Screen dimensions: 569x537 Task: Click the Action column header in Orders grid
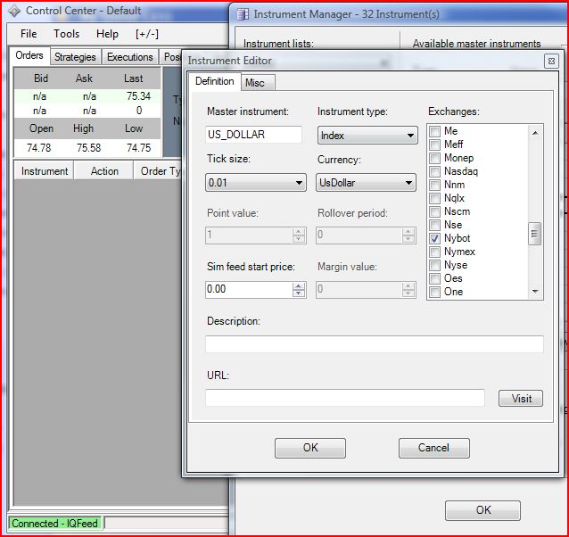pos(104,171)
